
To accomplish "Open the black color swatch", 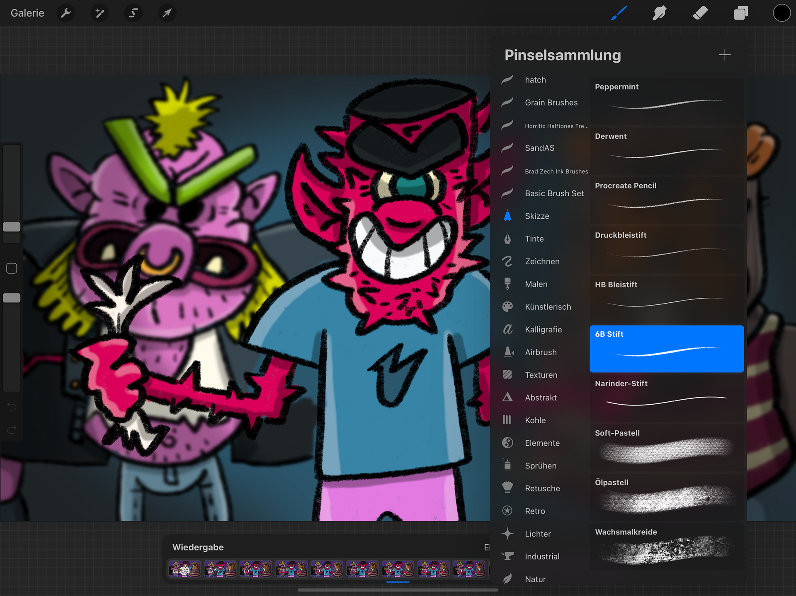I will 781,13.
